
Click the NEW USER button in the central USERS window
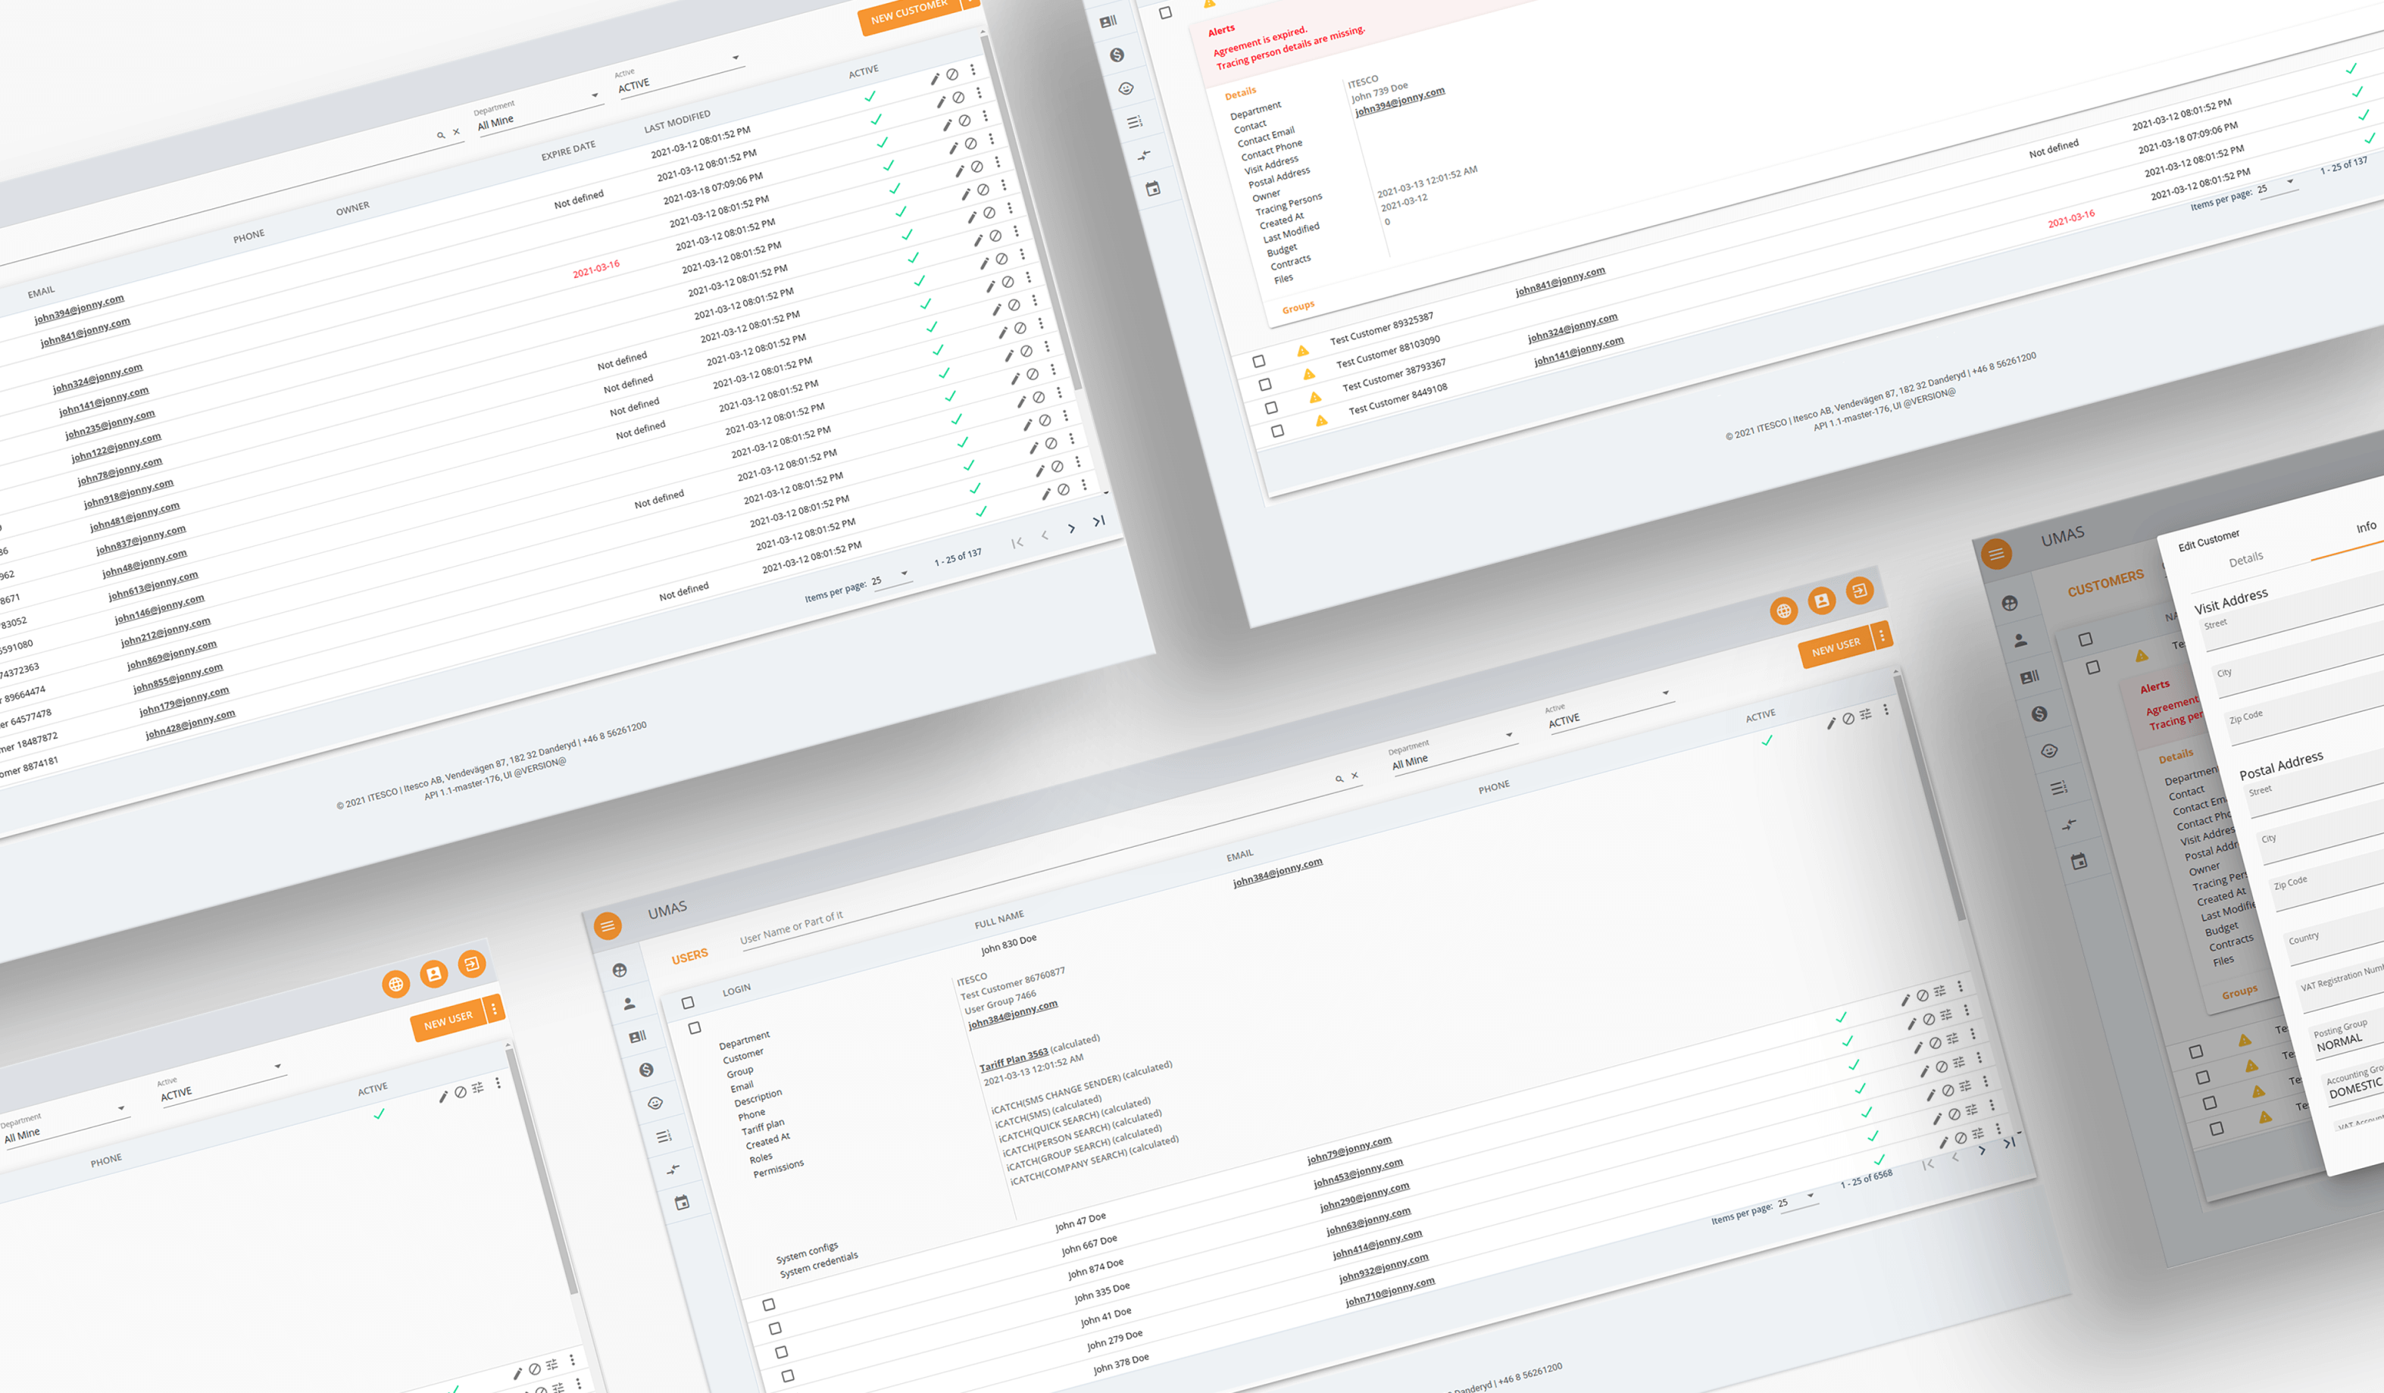(x=1836, y=647)
